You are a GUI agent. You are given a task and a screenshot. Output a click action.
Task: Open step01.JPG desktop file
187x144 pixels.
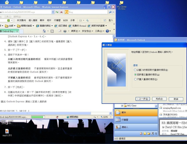[7, 132]
